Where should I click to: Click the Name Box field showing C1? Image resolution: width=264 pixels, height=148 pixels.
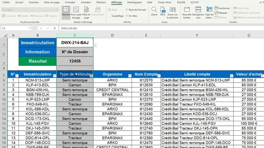pos(14,28)
